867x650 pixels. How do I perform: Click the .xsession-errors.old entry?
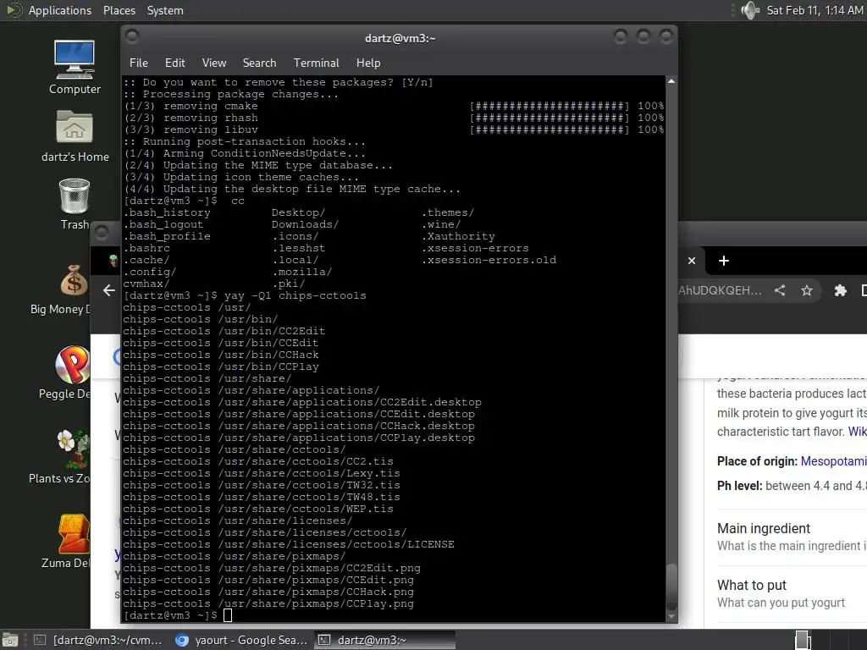point(489,260)
